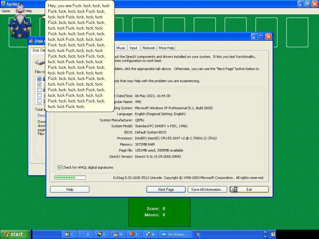
Task: Open the 'M' taskbar button
Action: [118, 234]
